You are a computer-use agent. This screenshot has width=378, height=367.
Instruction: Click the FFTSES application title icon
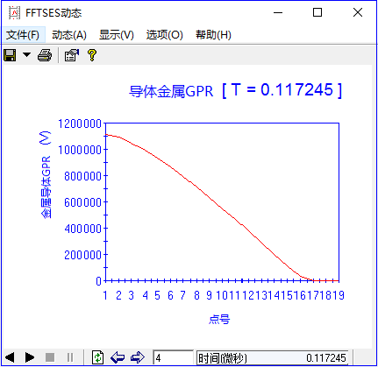[14, 13]
